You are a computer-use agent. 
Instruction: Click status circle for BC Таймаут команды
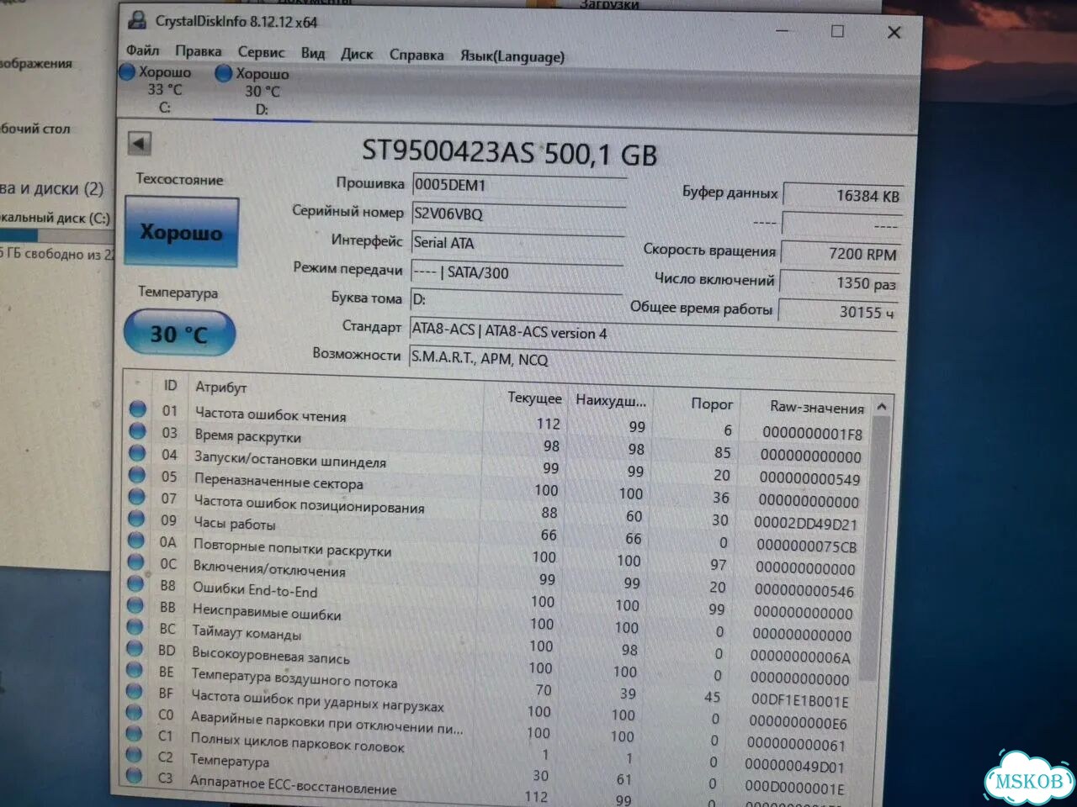pyautogui.click(x=135, y=627)
